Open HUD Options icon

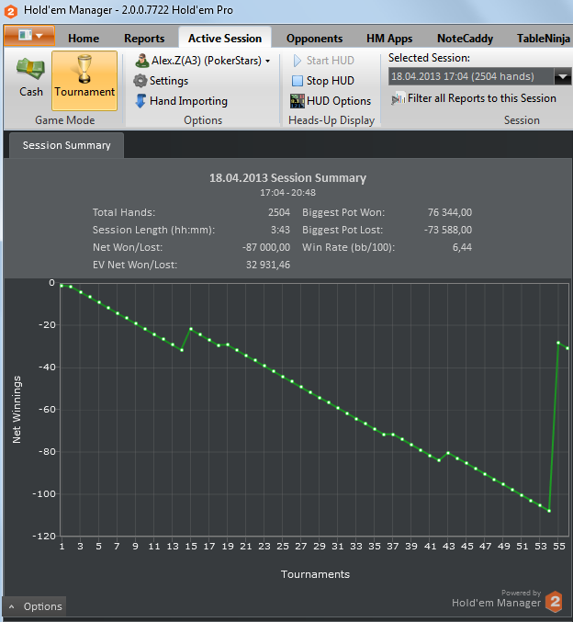pos(297,101)
